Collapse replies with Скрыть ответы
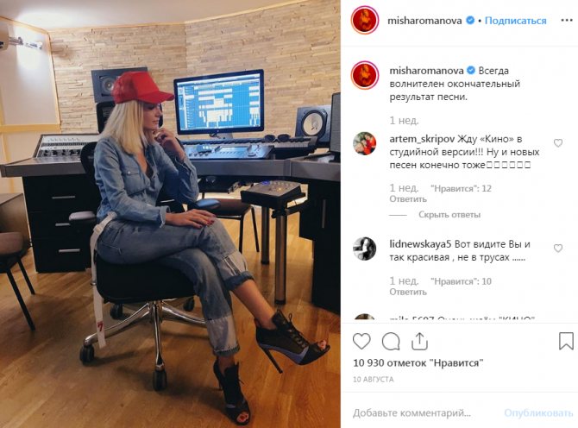Screen dimensions: 578x428 pos(449,215)
